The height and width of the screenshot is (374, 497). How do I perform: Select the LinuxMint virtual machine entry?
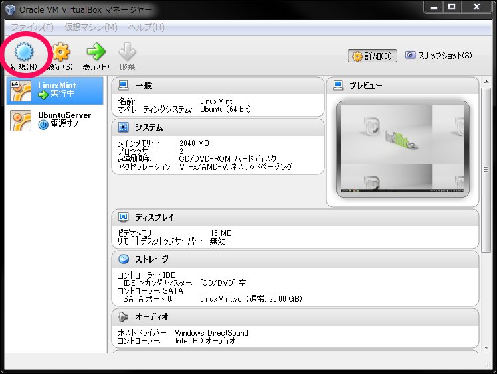pyautogui.click(x=55, y=90)
